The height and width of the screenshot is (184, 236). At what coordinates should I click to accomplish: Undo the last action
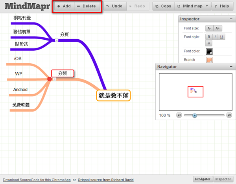click(x=115, y=6)
